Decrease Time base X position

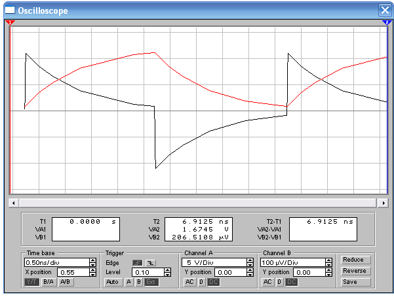coord(92,274)
